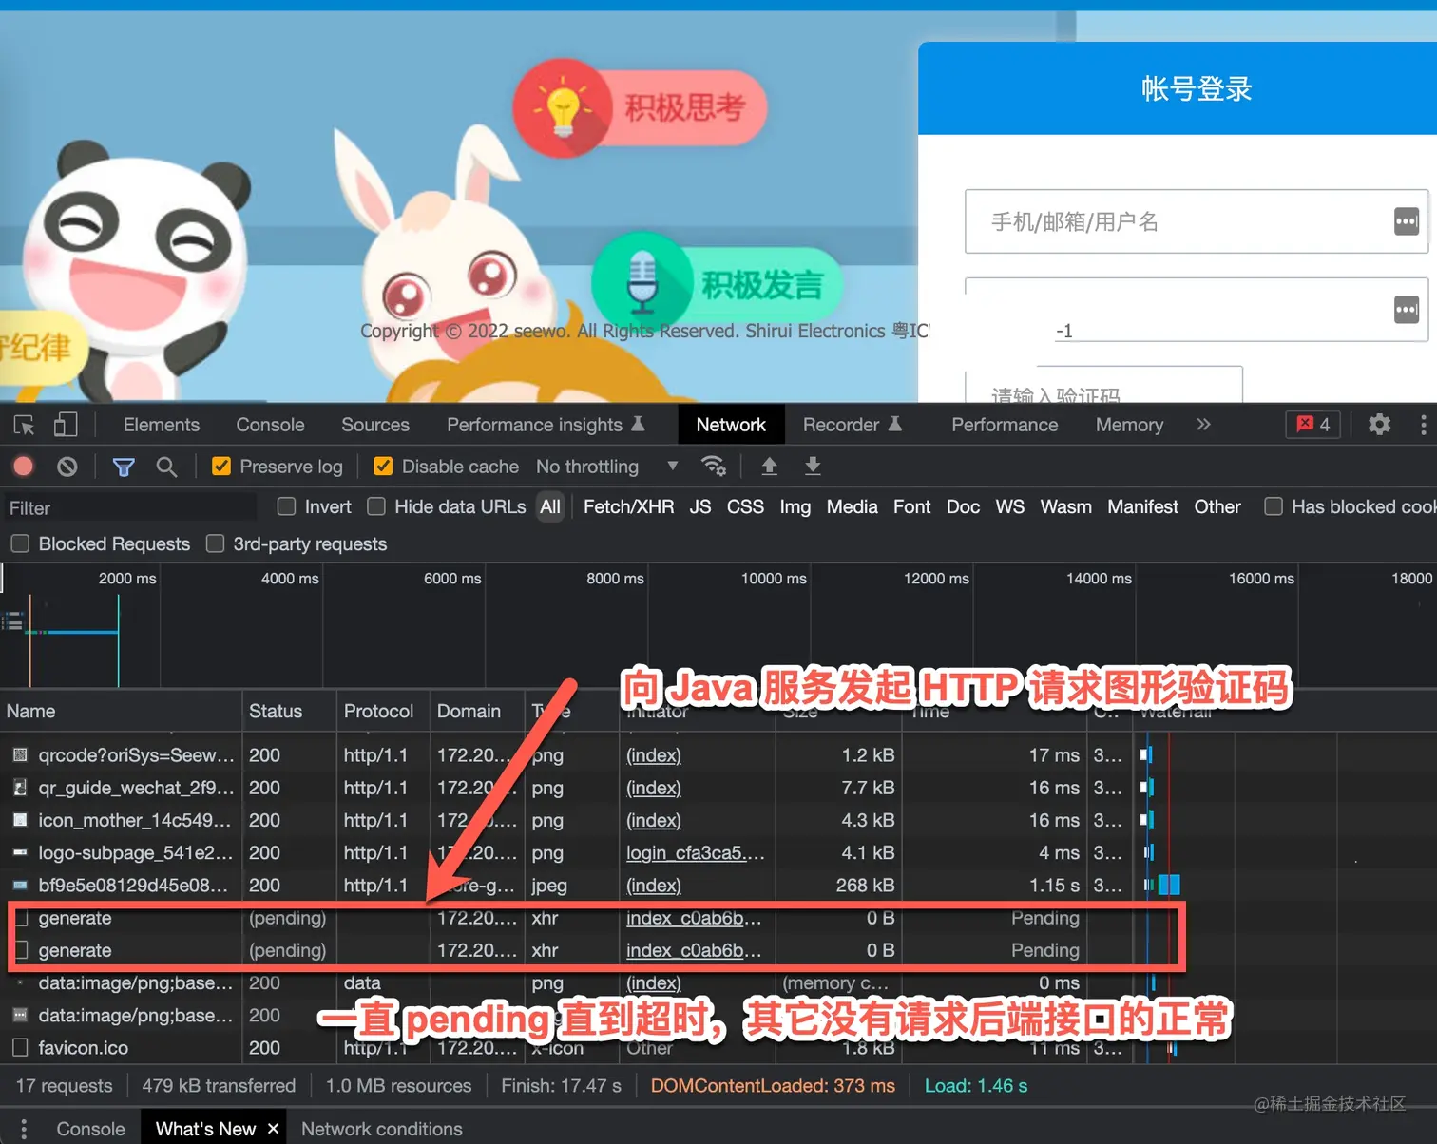
Task: Click the red error count badge
Action: (1313, 425)
